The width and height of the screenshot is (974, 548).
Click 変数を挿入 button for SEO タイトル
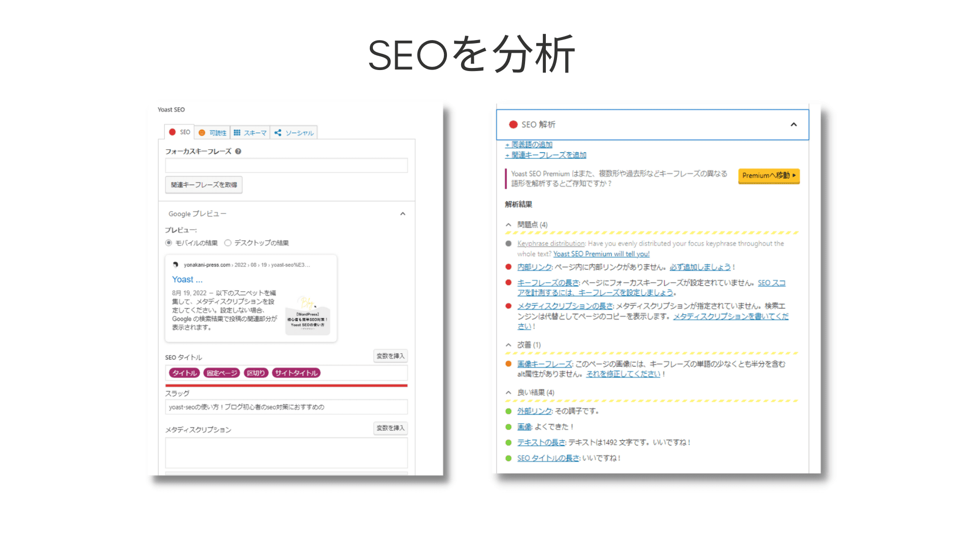[390, 356]
